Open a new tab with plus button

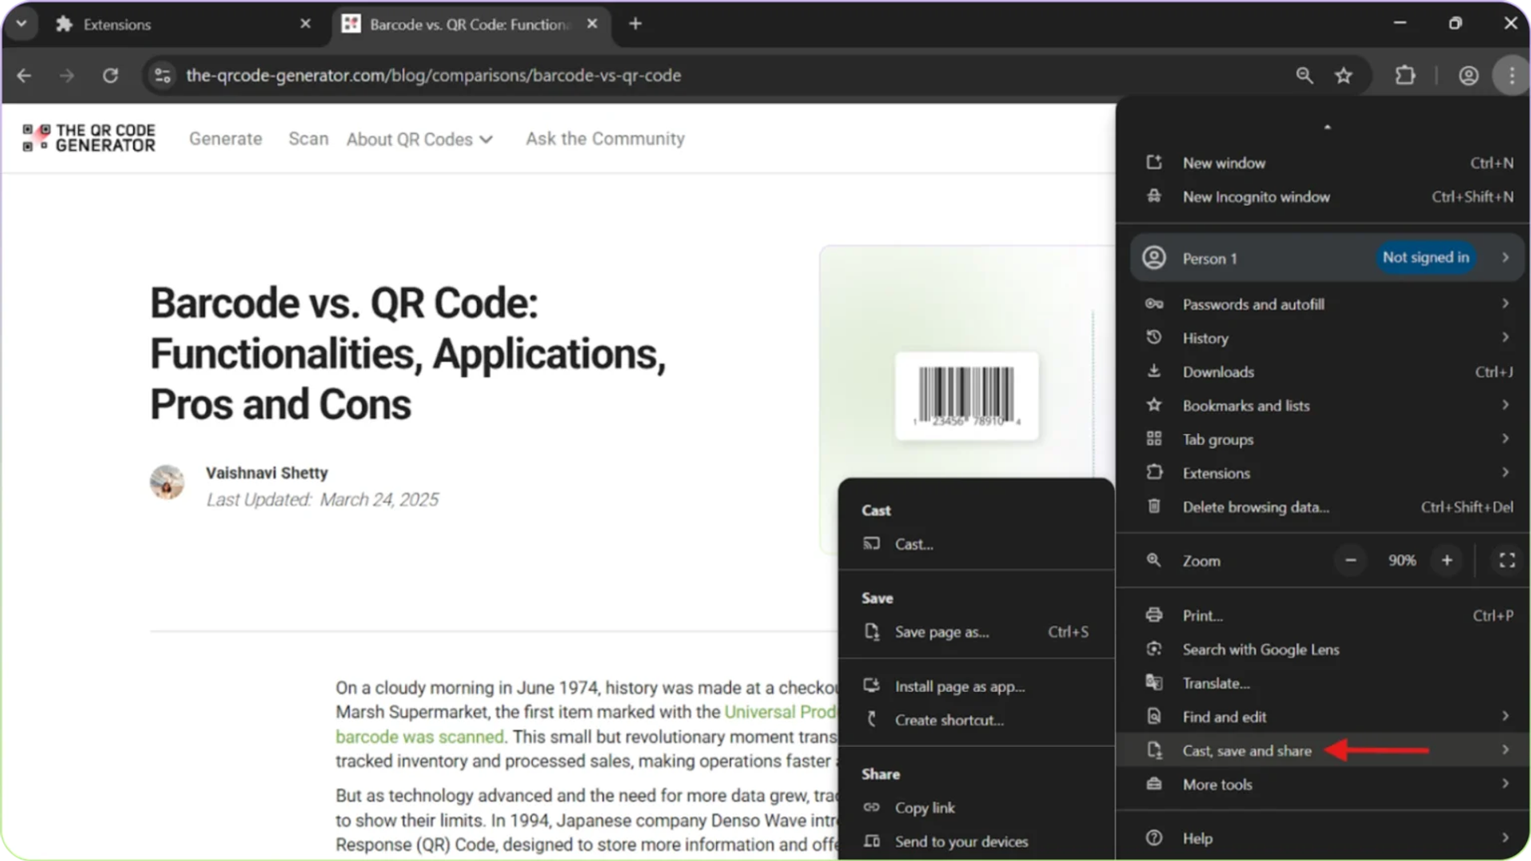coord(636,24)
